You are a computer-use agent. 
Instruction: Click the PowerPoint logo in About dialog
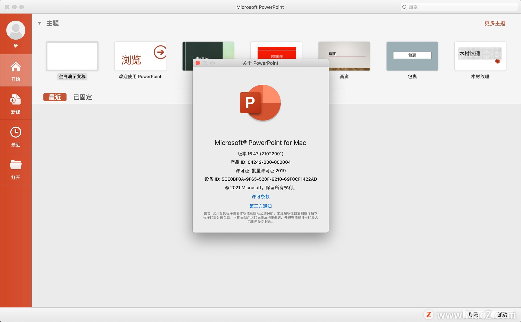click(260, 103)
